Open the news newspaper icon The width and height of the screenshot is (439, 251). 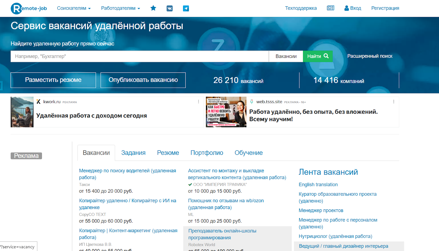(330, 8)
